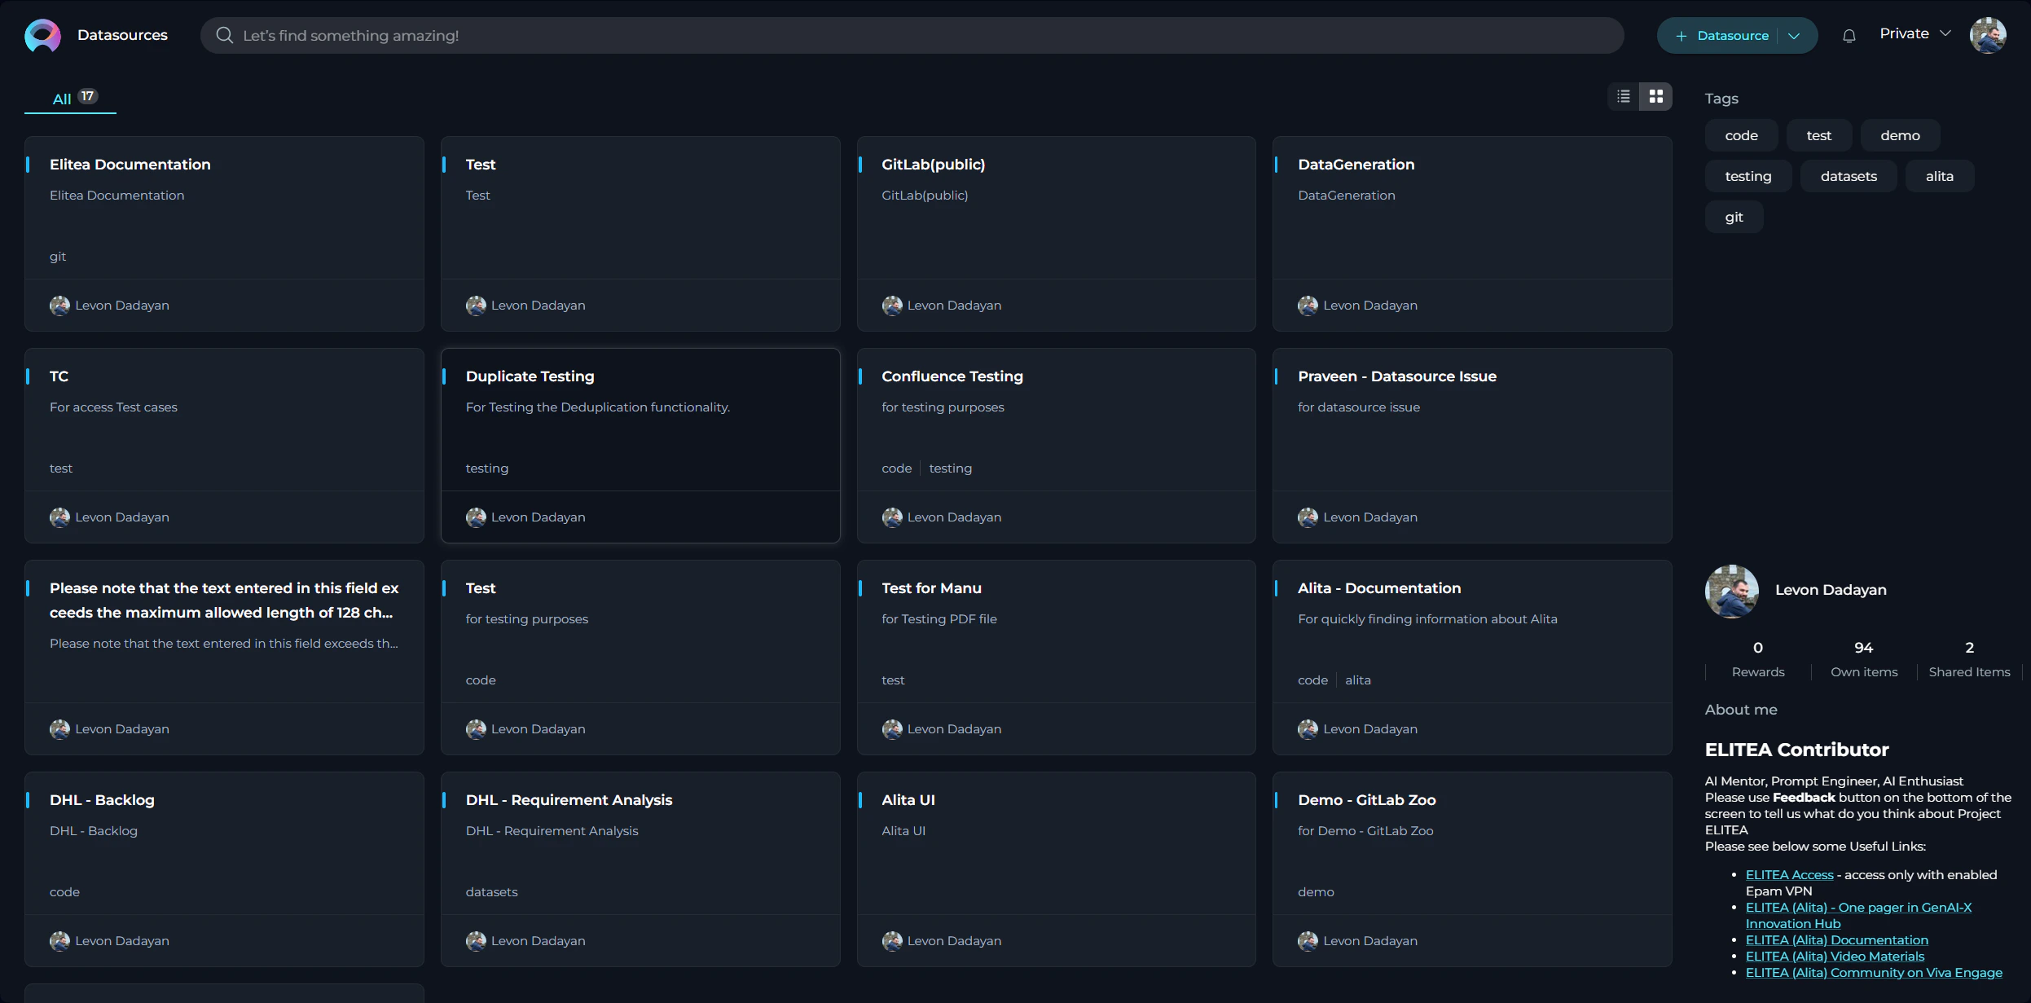Open the Datasource button's dropdown chevron
Image resolution: width=2031 pixels, height=1003 pixels.
point(1794,35)
